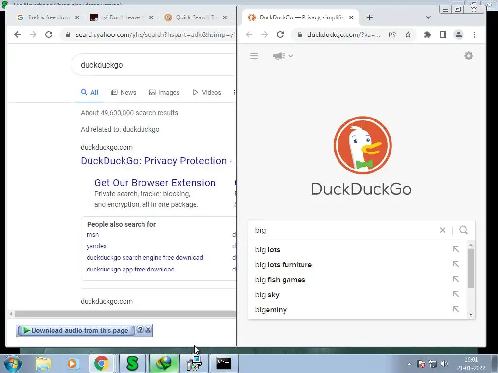Close the 'Quick Search' tab
This screenshot has height=373, width=498.
pos(225,17)
